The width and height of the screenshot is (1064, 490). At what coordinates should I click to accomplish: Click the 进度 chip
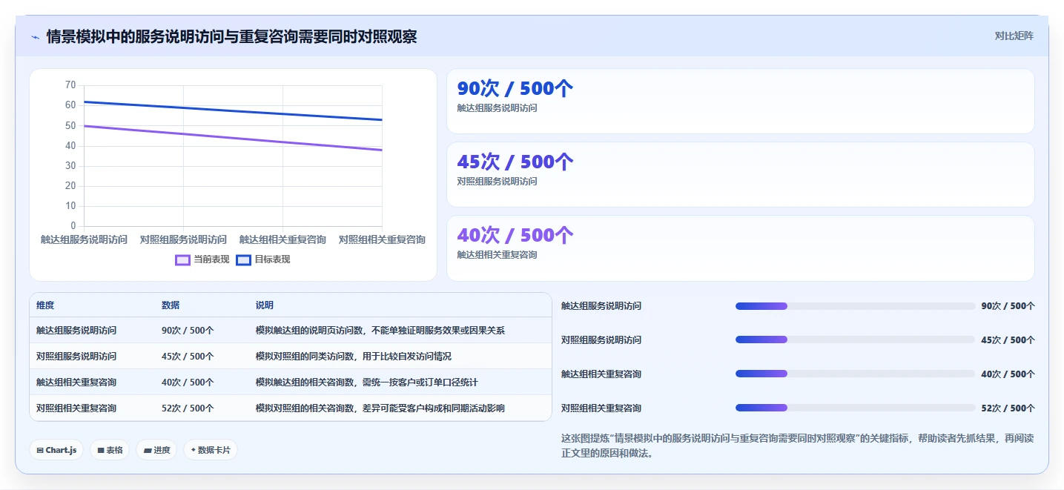156,450
